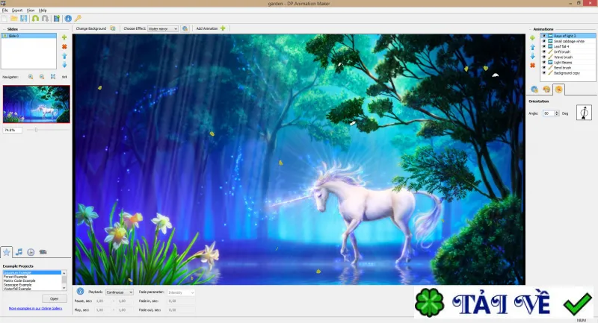This screenshot has width=598, height=323.
Task: Click the Save project toolbar icon
Action: click(24, 18)
